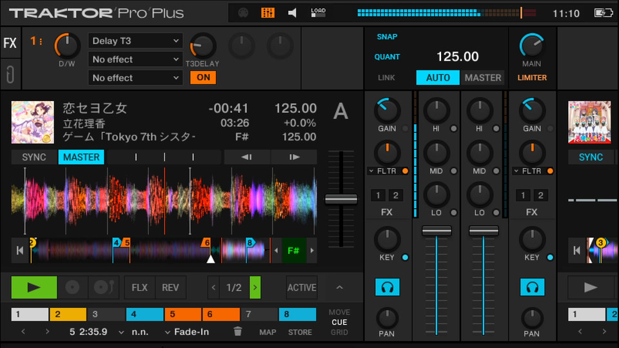The width and height of the screenshot is (619, 348).
Task: Click the beat jump forward arrow on Deck A
Action: click(x=294, y=157)
